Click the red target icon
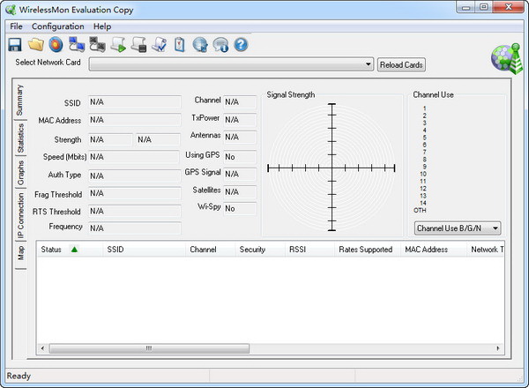This screenshot has height=388, width=529. point(56,45)
